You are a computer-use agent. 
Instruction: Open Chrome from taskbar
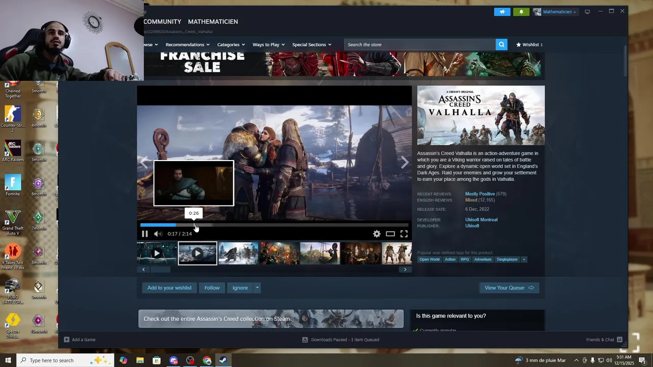click(x=207, y=360)
